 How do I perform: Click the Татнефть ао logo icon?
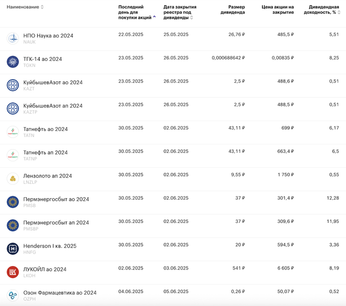click(x=13, y=132)
